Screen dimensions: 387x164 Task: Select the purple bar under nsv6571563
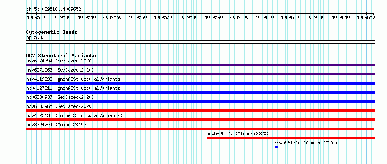200,74
